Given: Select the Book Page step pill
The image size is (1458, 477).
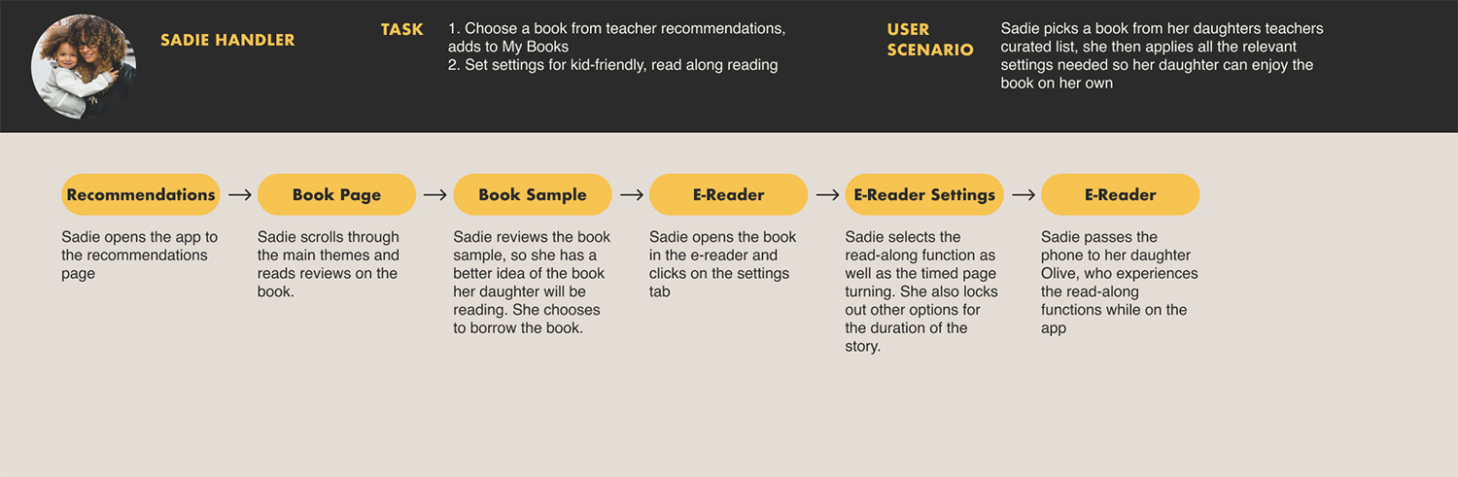Looking at the screenshot, I should pyautogui.click(x=336, y=194).
